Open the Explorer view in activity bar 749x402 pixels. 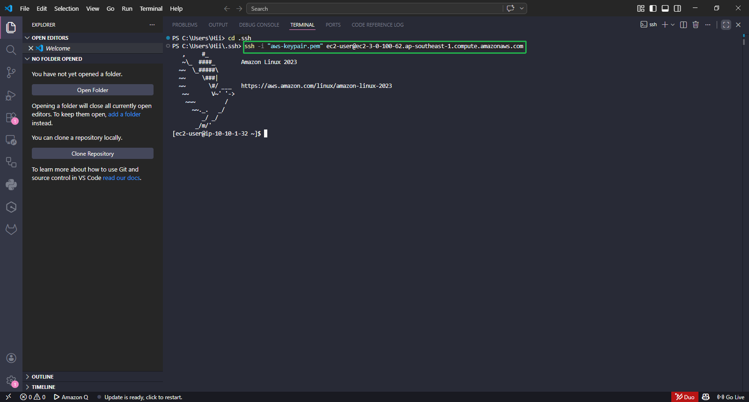11,28
